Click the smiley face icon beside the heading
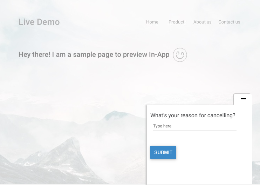The image size is (260, 185). pyautogui.click(x=180, y=55)
